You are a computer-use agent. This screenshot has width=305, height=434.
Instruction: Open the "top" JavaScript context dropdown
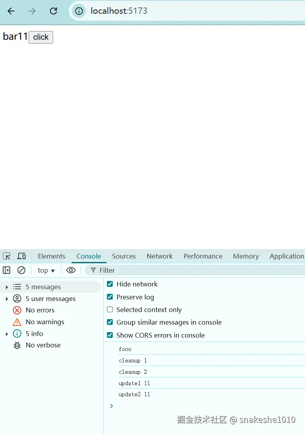pyautogui.click(x=46, y=270)
